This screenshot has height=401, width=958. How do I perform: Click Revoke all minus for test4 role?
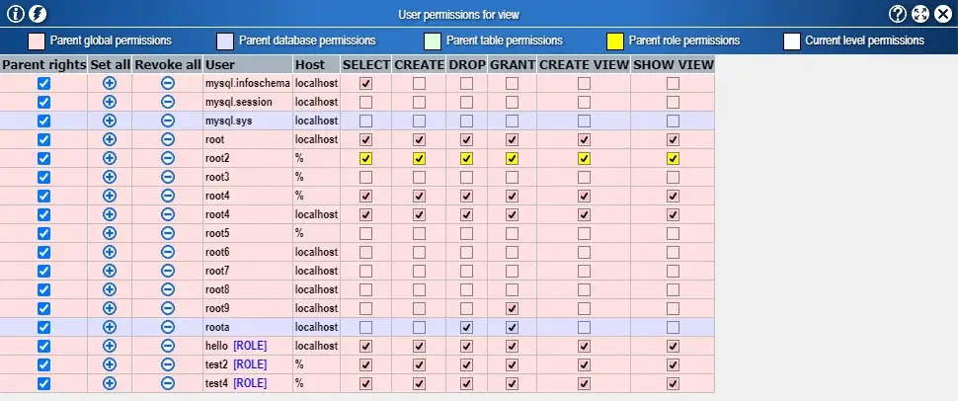coord(168,383)
